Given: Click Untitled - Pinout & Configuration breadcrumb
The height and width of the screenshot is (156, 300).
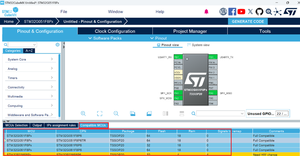Looking at the screenshot, I should (x=93, y=22).
